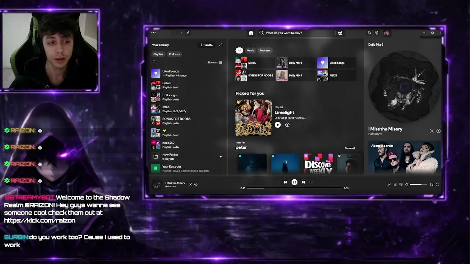Click the New Folder folder icon
The height and width of the screenshot is (264, 470).
click(156, 157)
